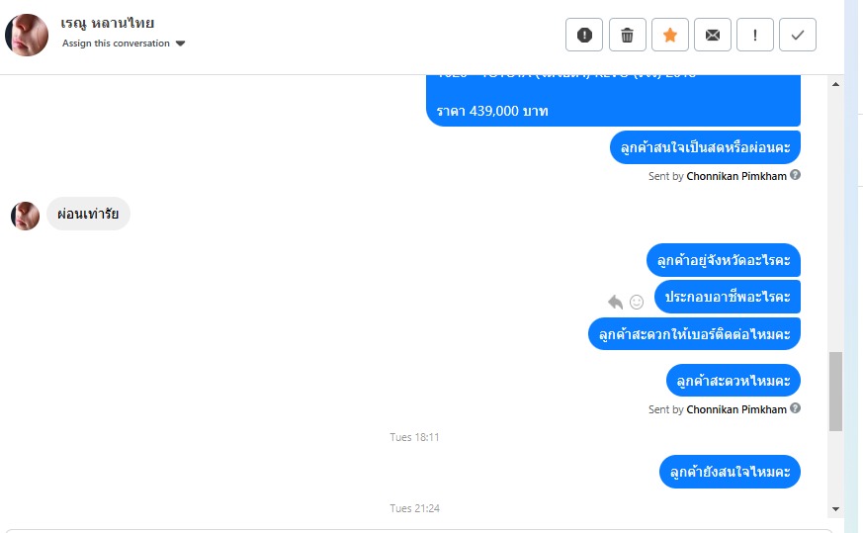Flag conversation with the exclamation mark icon
863x533 pixels.
(754, 35)
